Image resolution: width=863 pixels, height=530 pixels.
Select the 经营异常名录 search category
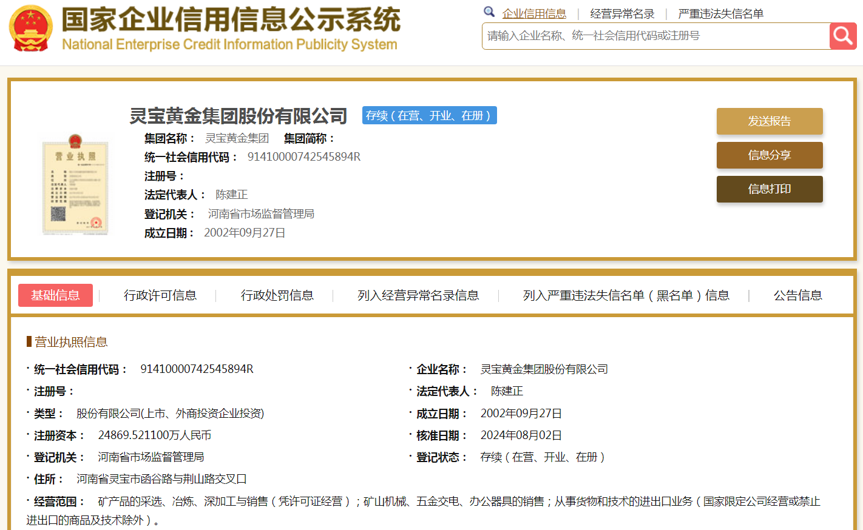622,13
